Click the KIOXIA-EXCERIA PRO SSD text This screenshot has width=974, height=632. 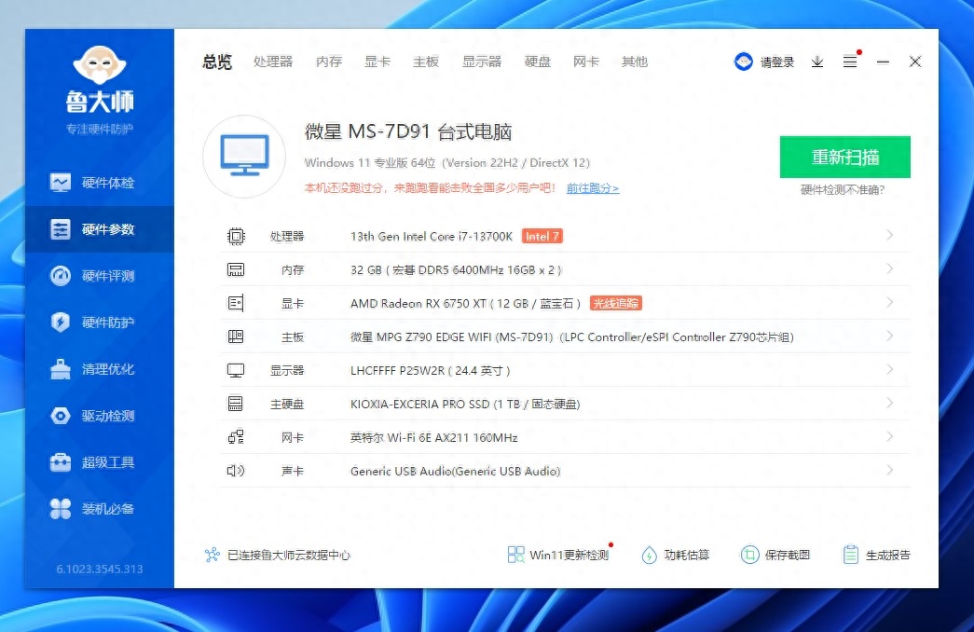coord(420,404)
